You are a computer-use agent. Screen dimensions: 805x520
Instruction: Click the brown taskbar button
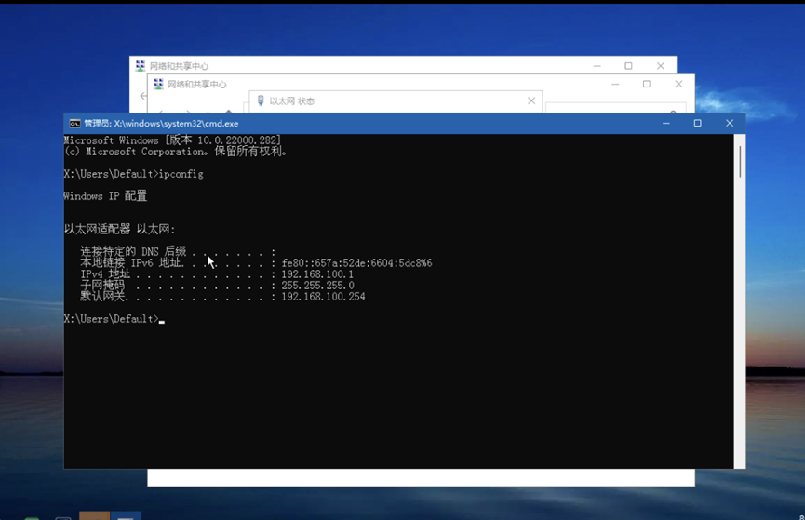tap(95, 515)
